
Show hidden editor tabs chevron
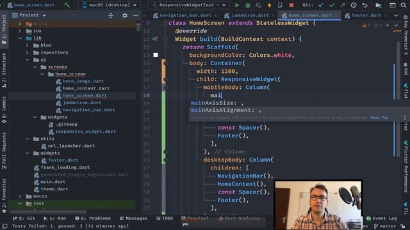[x=397, y=15]
